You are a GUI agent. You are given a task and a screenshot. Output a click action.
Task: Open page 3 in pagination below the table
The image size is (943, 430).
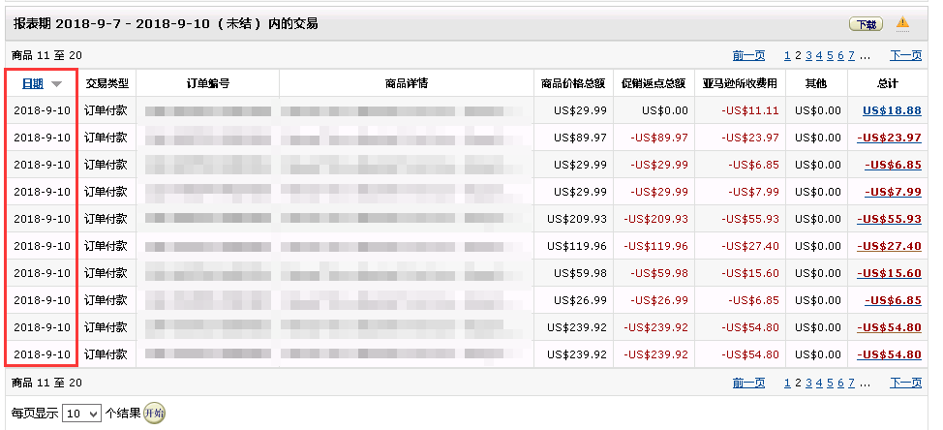(x=808, y=383)
